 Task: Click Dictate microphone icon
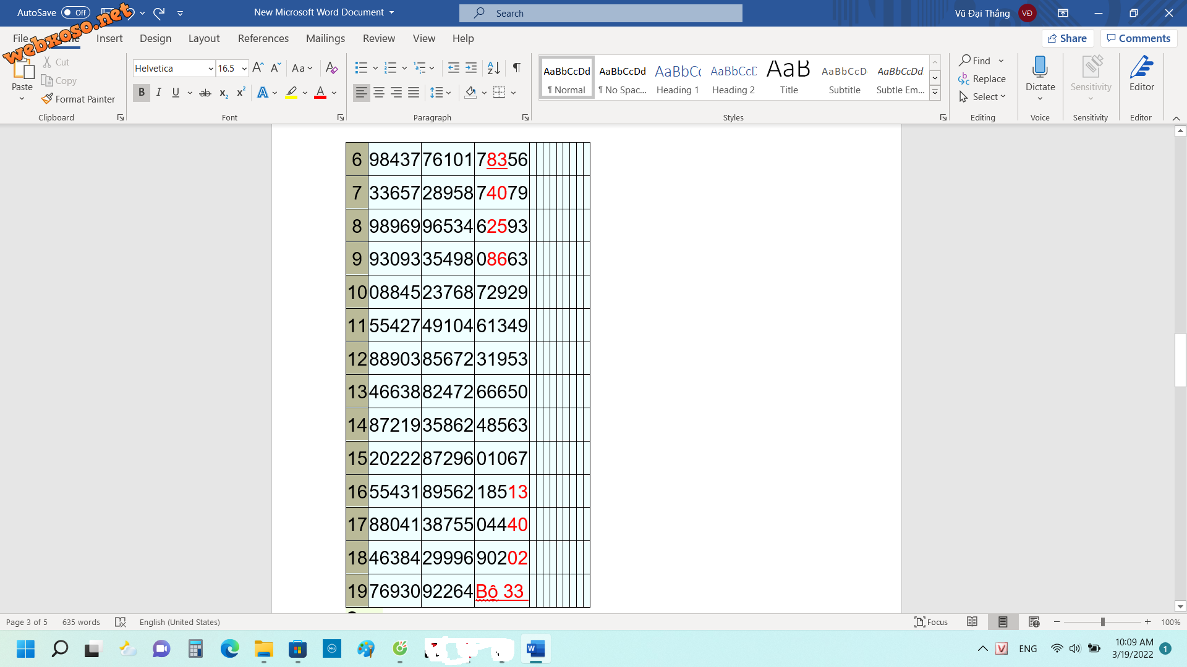[x=1040, y=67]
